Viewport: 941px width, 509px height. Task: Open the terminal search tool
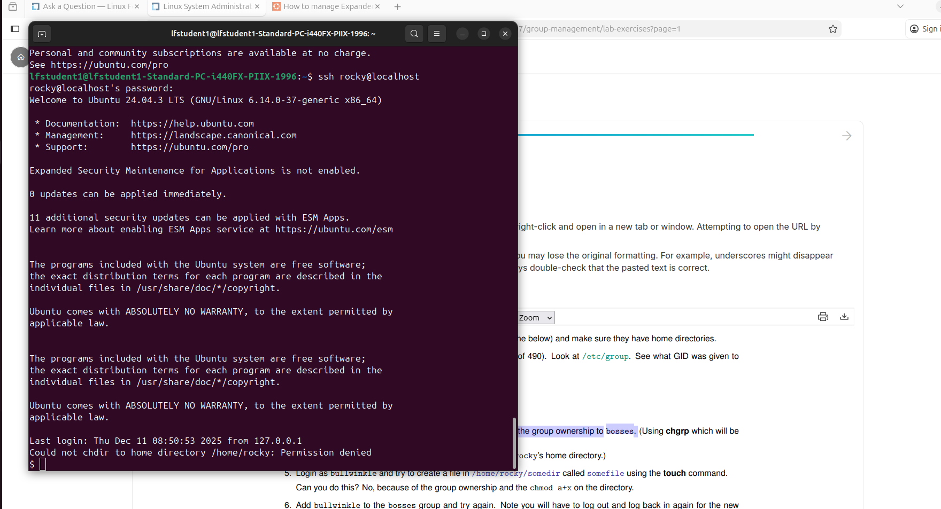414,34
